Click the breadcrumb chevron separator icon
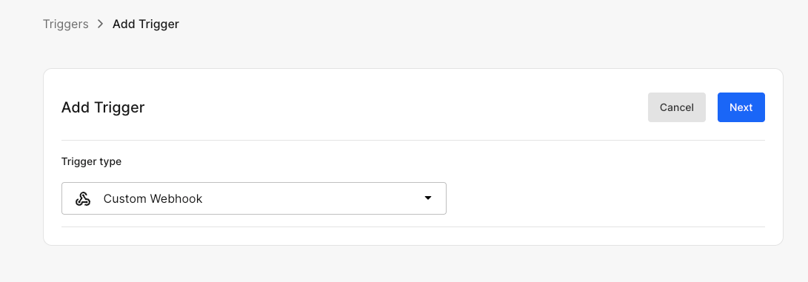This screenshot has height=282, width=808. point(101,24)
